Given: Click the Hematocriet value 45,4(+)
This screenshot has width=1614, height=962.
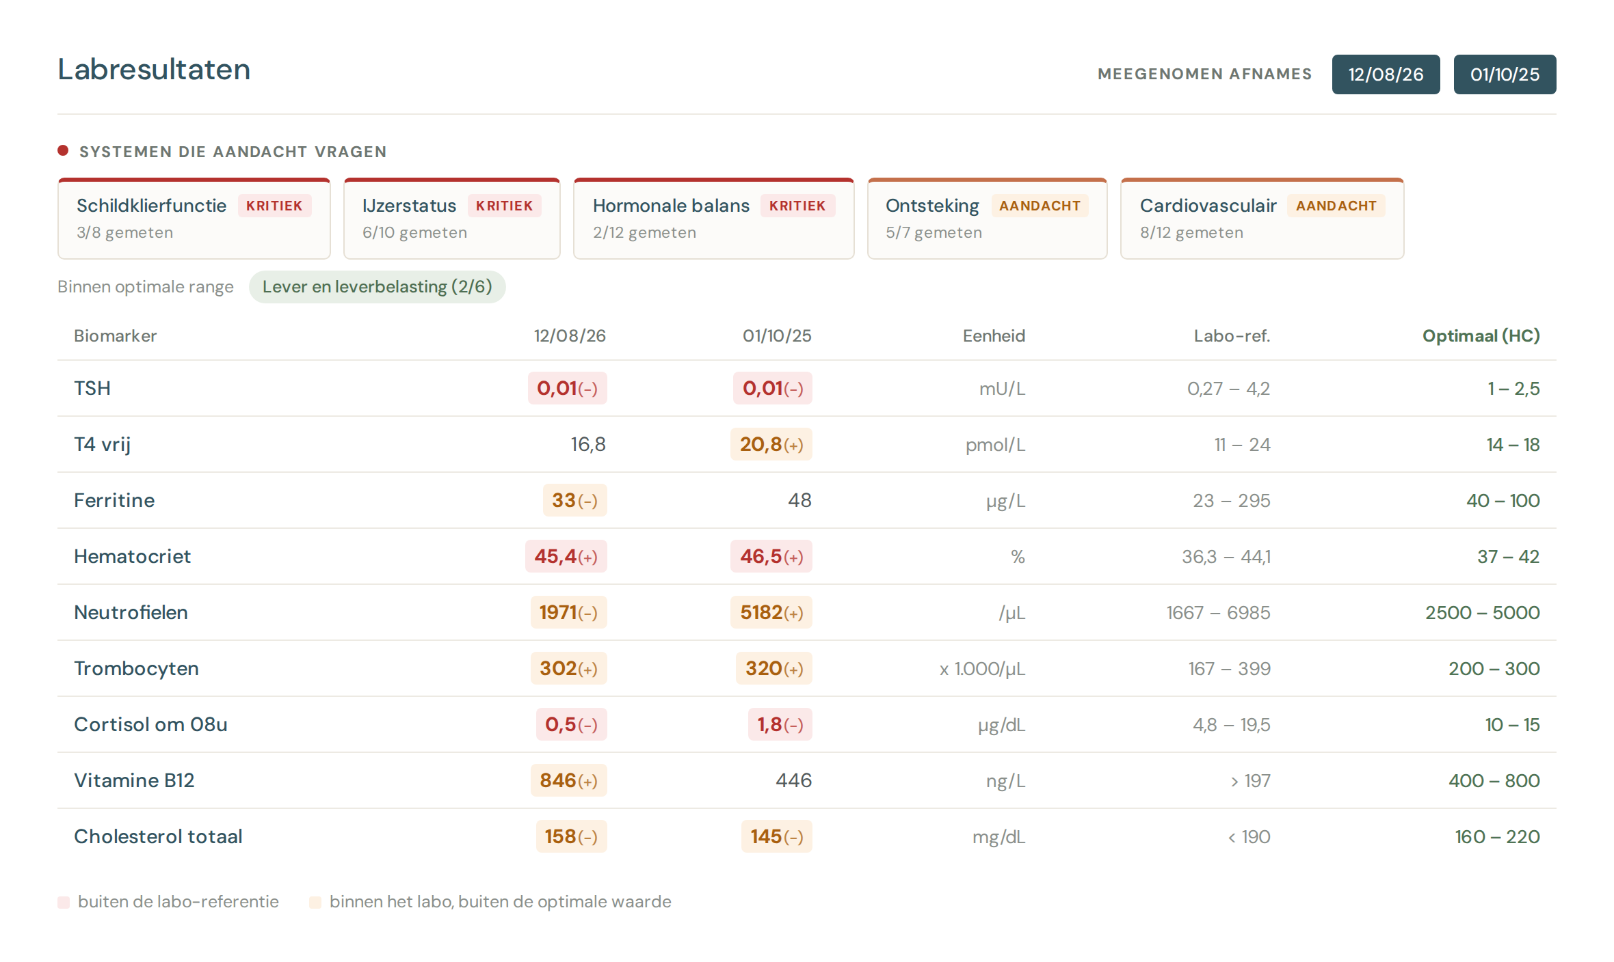Looking at the screenshot, I should coord(566,556).
